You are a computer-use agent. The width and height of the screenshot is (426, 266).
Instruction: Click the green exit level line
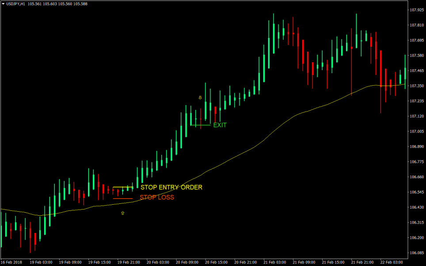pyautogui.click(x=201, y=125)
